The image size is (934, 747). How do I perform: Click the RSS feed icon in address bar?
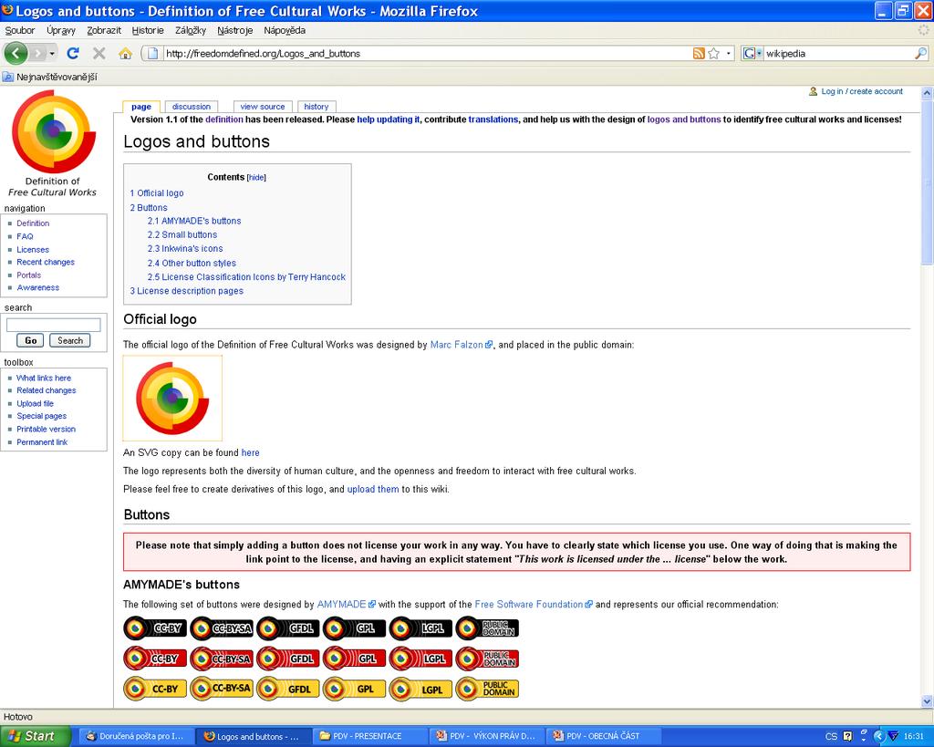pos(699,54)
